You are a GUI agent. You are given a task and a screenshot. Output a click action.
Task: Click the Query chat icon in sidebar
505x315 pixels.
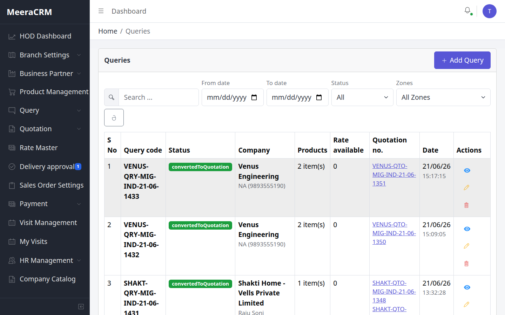point(12,111)
